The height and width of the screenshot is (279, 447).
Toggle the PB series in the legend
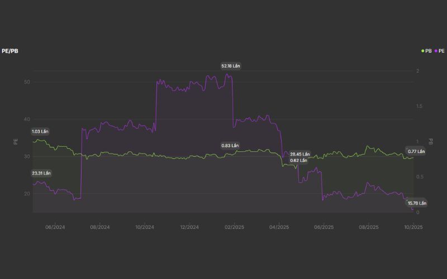coord(428,51)
